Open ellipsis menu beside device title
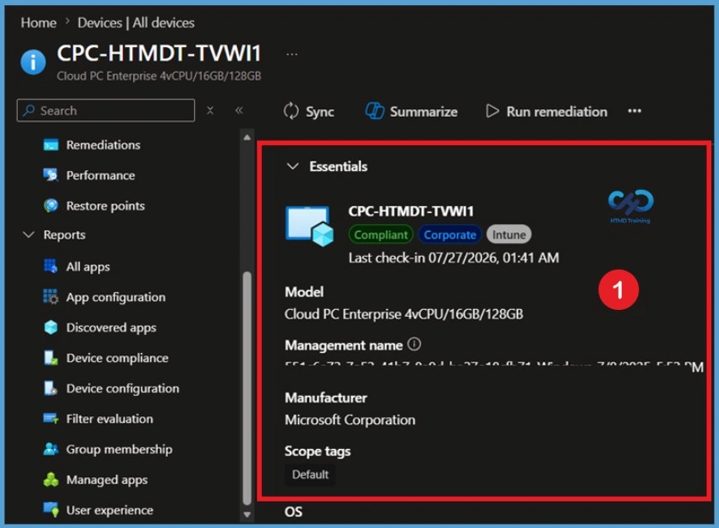Viewport: 719px width, 528px height. coord(291,54)
